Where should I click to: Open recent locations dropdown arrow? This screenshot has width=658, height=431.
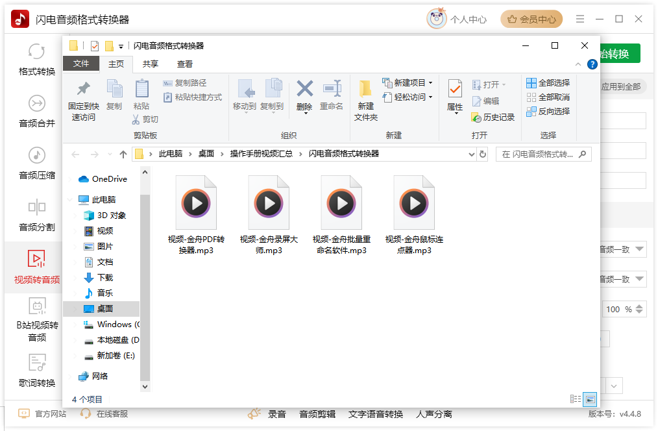(110, 154)
